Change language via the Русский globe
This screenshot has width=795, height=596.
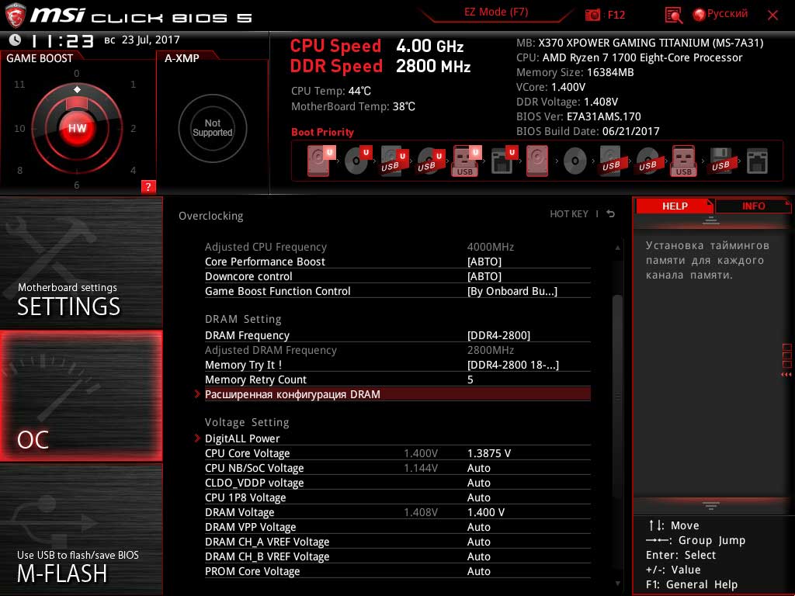coord(720,14)
